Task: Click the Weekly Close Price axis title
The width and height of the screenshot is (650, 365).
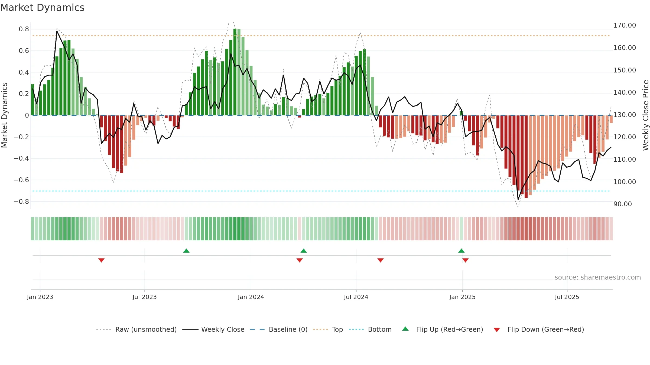Action: click(x=646, y=115)
